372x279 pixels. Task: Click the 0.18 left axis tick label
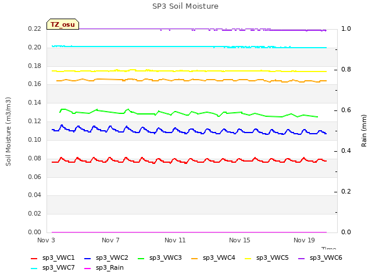(x=35, y=66)
